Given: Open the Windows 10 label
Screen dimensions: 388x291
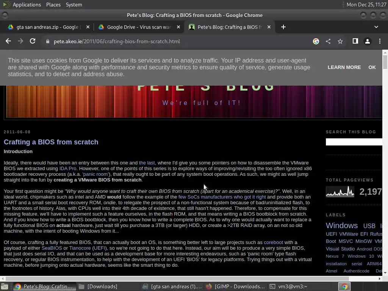Looking at the screenshot, I should click(x=361, y=257).
